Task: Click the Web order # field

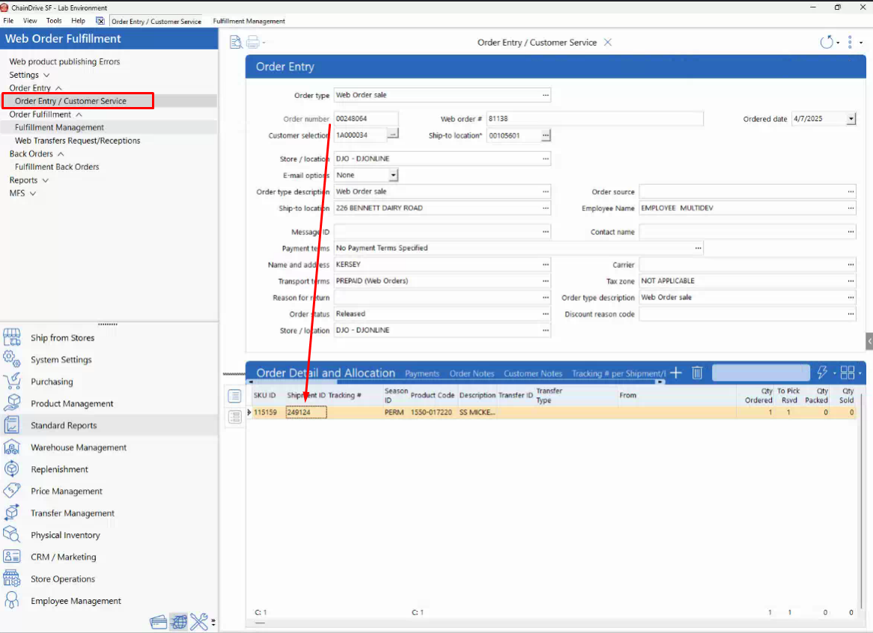Action: click(x=594, y=118)
